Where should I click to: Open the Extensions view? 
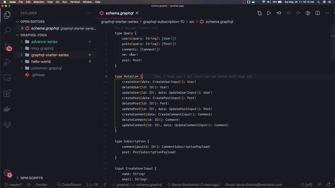pyautogui.click(x=7, y=93)
